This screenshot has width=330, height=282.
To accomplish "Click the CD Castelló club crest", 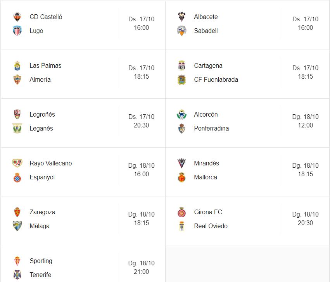I will pos(17,17).
